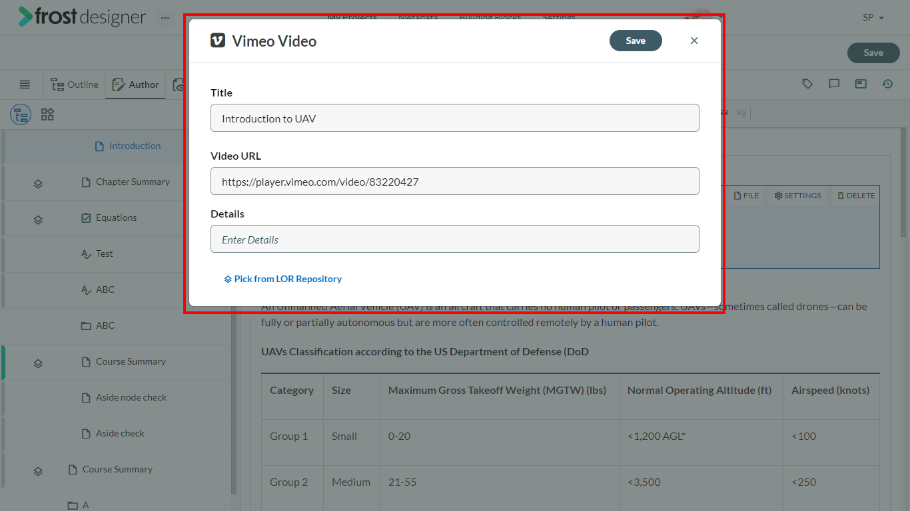Toggle the hamburger menu icon
The width and height of the screenshot is (910, 511).
click(x=25, y=85)
